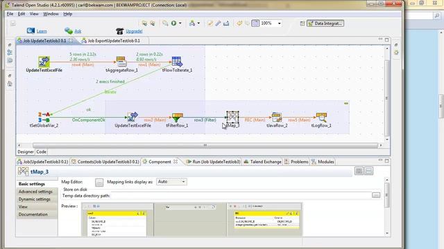Browse for Temp data directory path
The width and height of the screenshot is (444, 249).
[x=376, y=195]
